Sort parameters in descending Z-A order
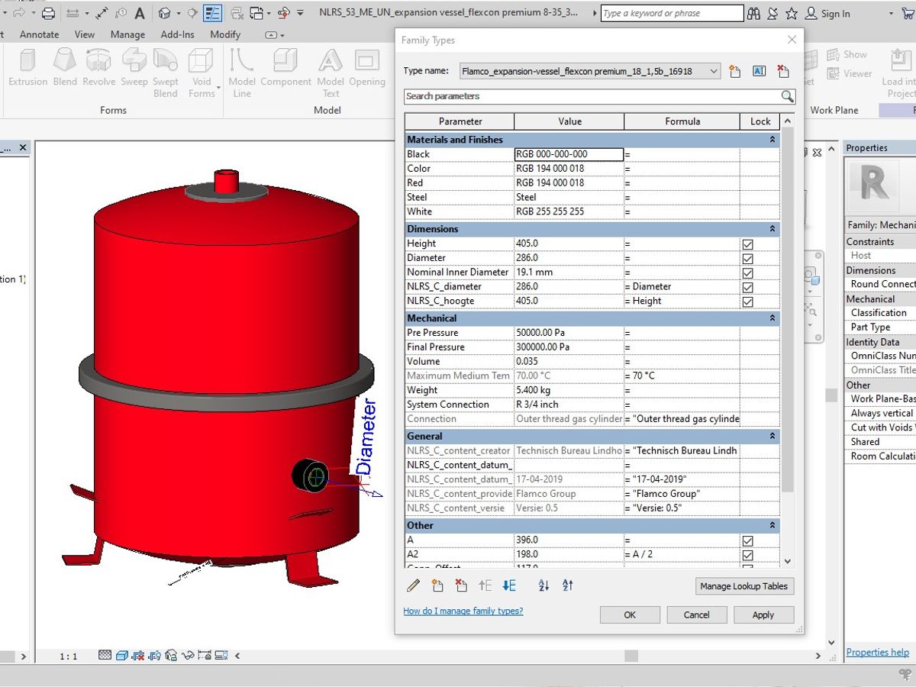 tap(568, 585)
